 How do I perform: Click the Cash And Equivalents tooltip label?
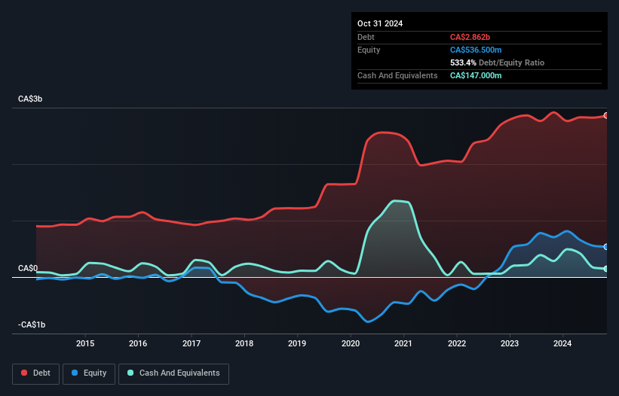[397, 75]
